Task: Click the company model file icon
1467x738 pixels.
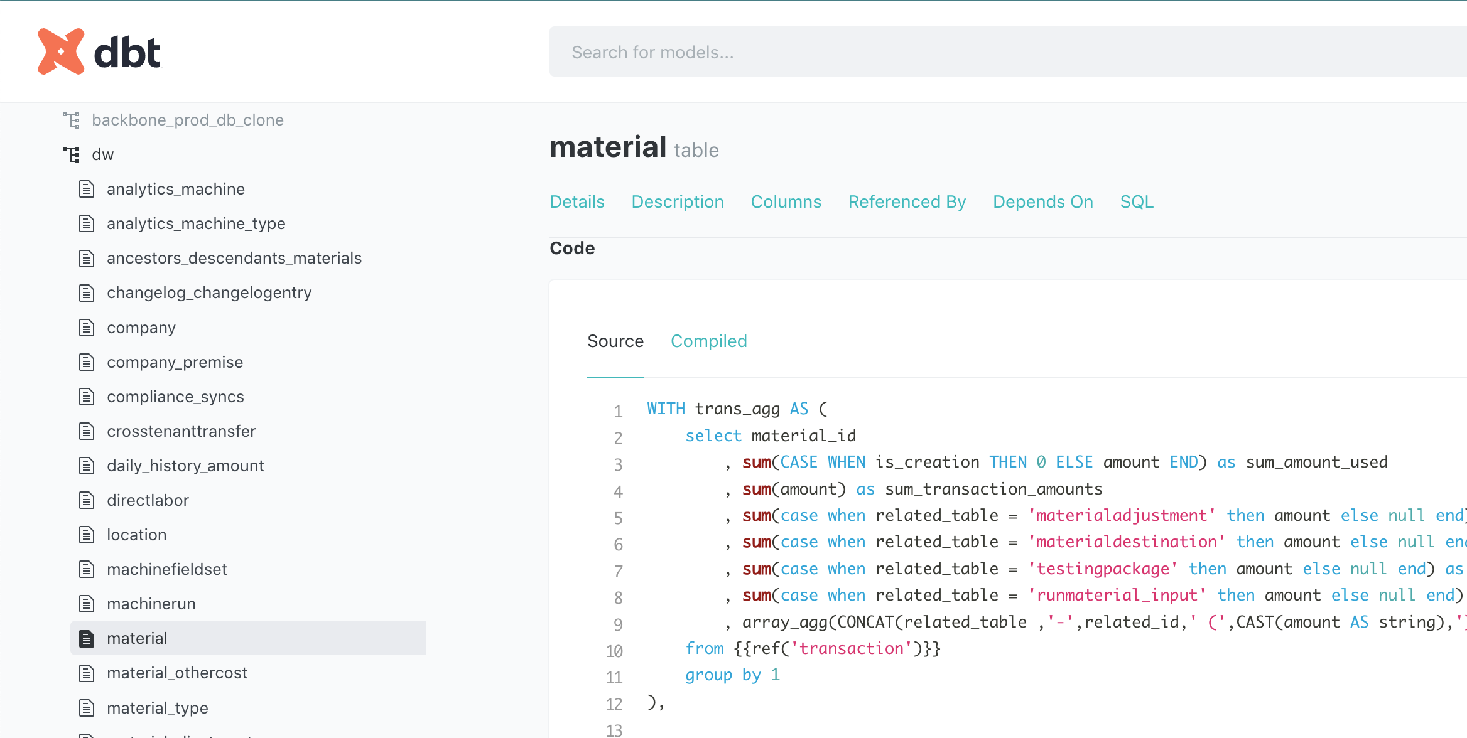Action: point(87,328)
